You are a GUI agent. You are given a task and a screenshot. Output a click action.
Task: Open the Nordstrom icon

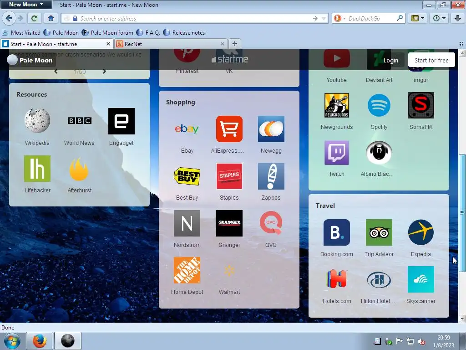click(x=187, y=223)
